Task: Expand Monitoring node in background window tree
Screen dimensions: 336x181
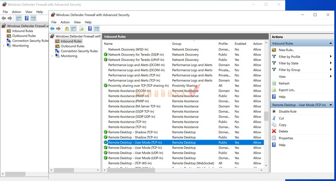Action: point(3,46)
